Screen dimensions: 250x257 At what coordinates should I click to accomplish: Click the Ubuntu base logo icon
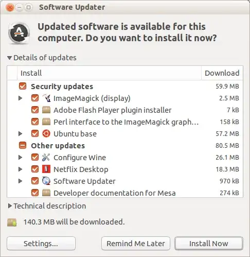point(46,133)
